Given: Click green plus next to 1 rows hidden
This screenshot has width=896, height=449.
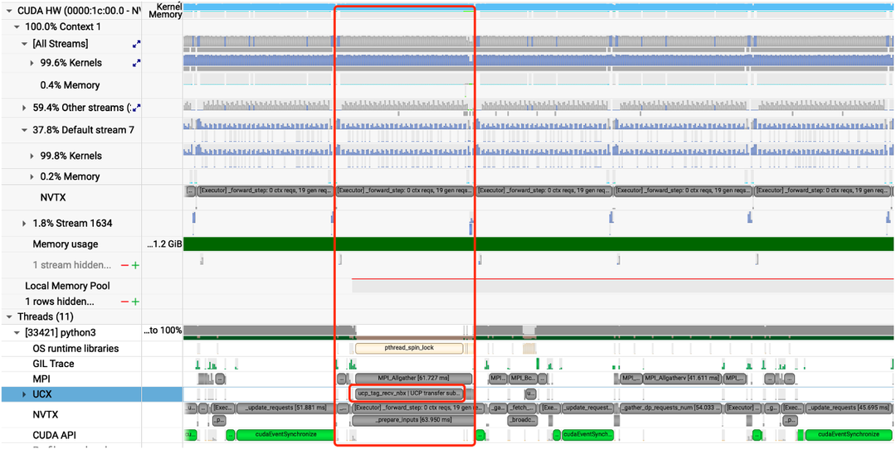Looking at the screenshot, I should click(135, 302).
